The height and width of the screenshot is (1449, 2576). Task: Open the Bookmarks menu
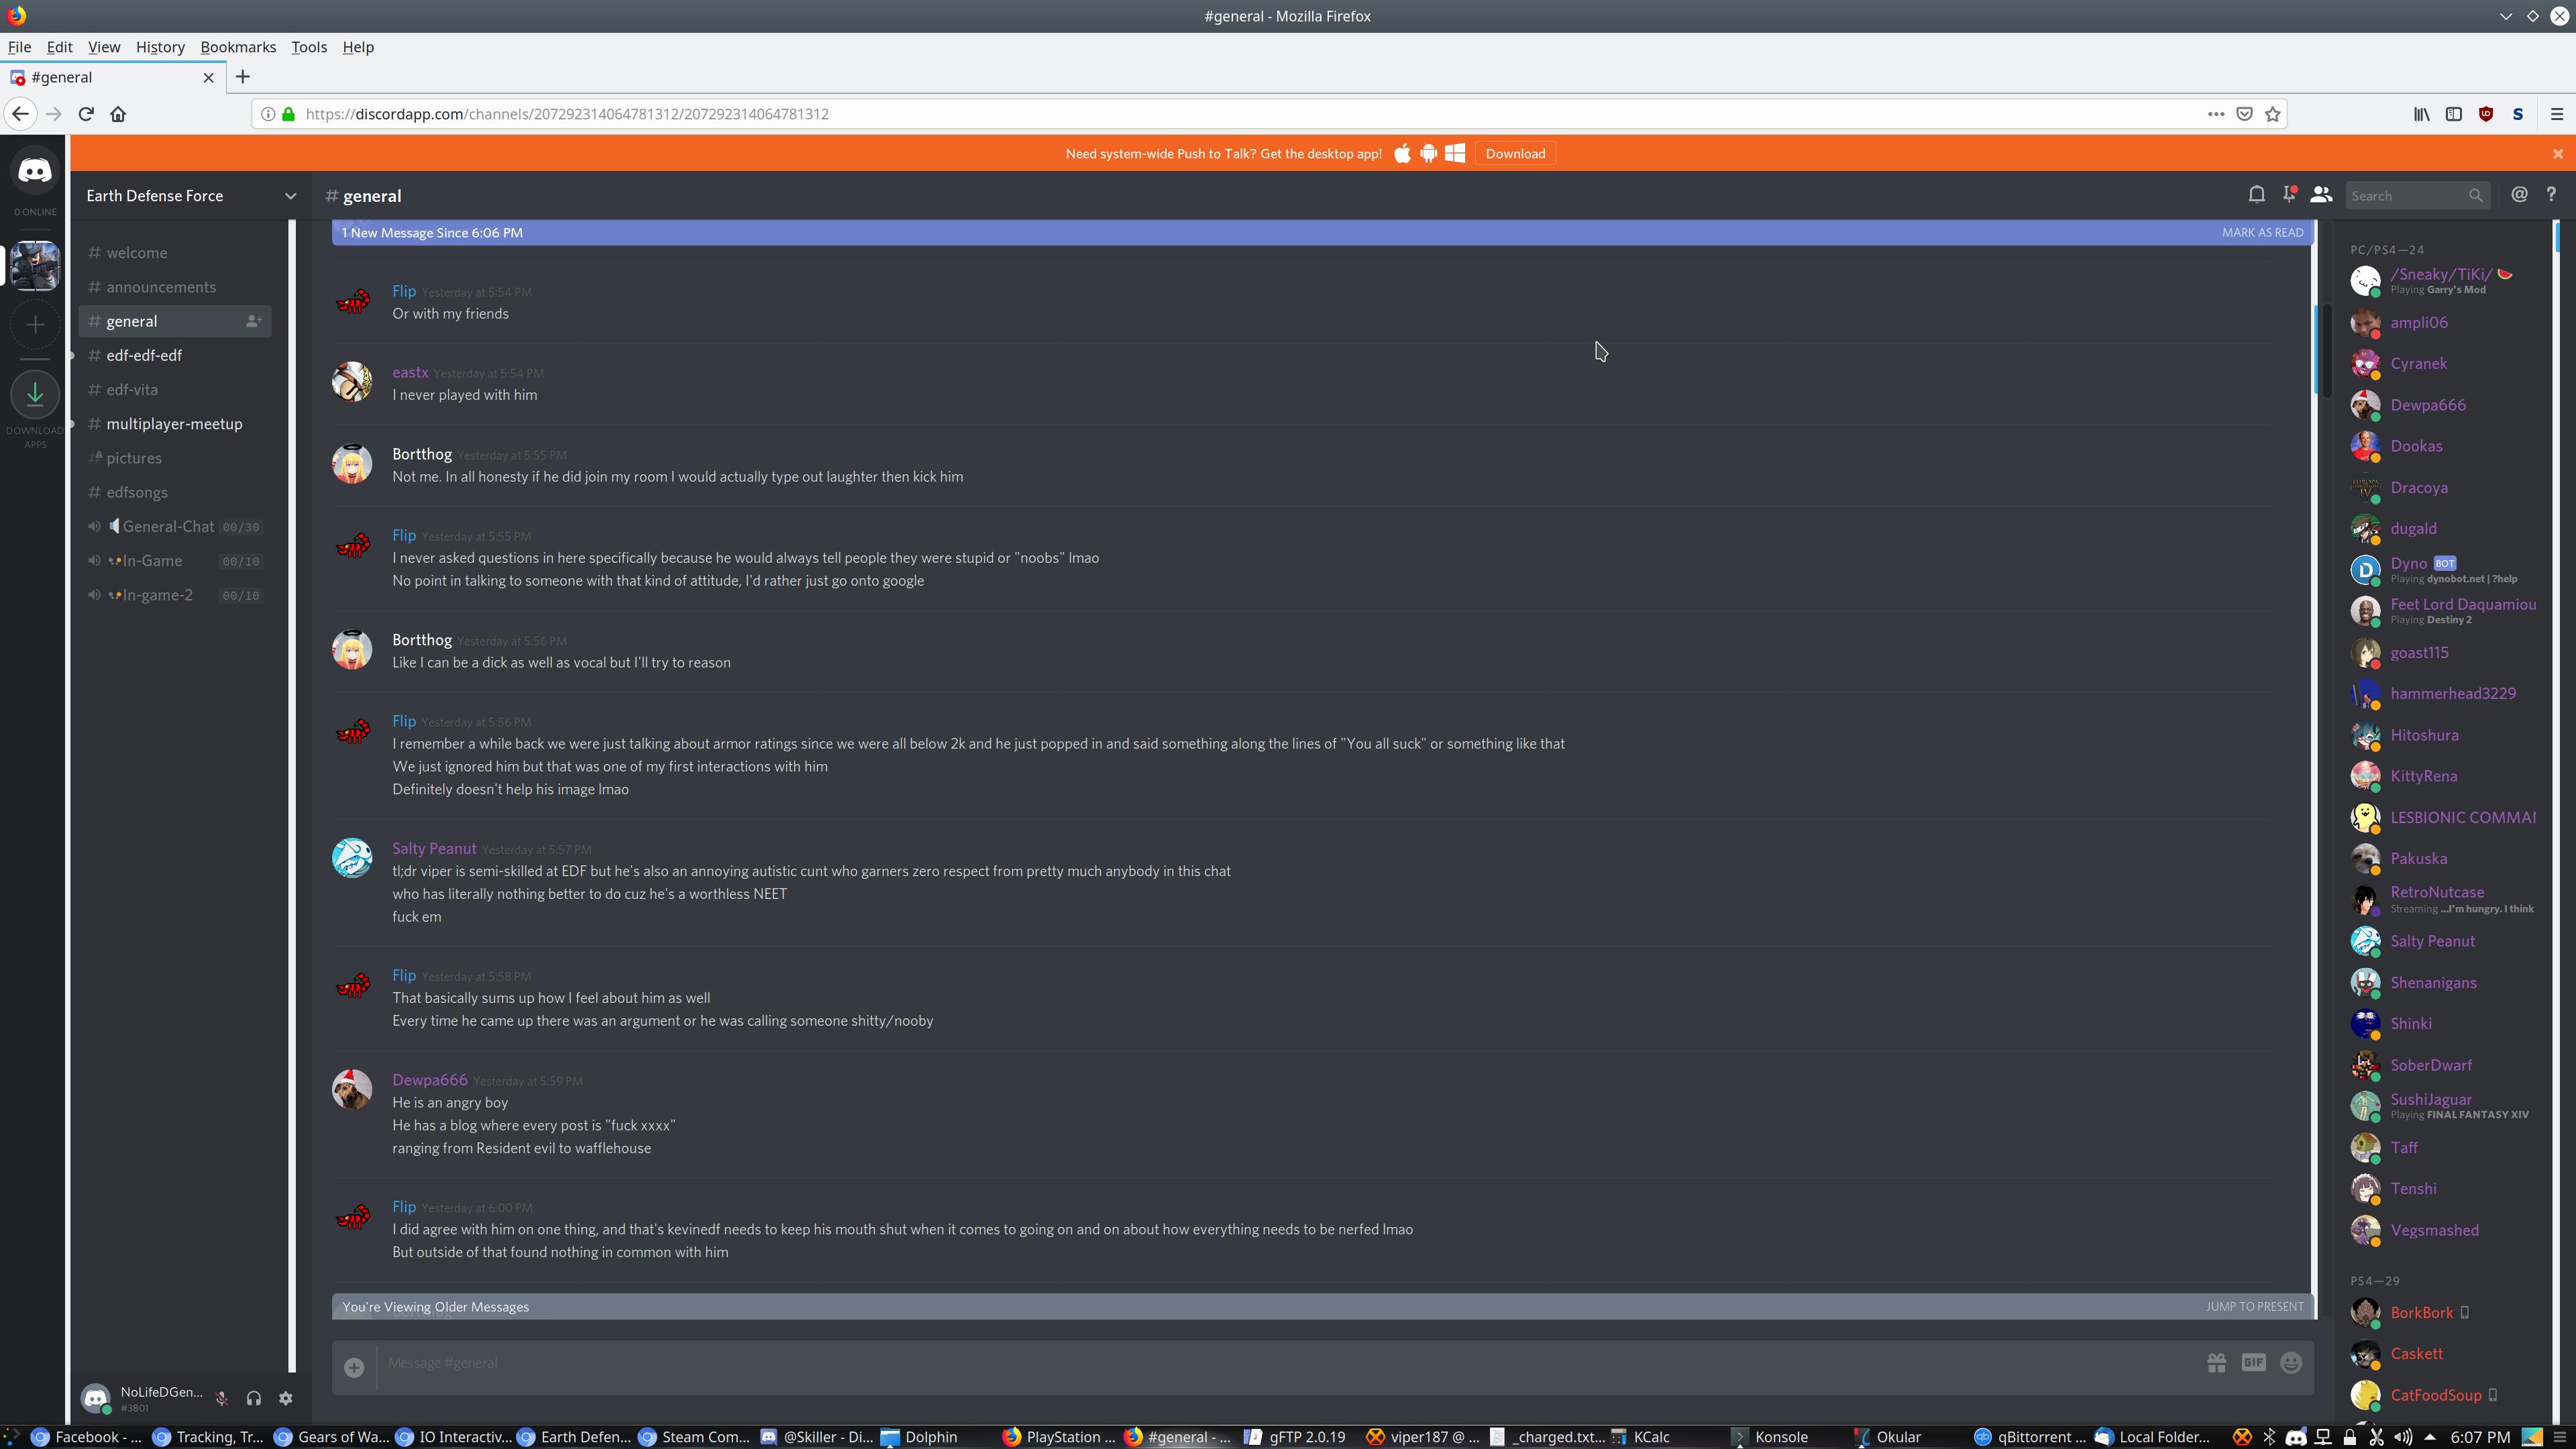(238, 47)
